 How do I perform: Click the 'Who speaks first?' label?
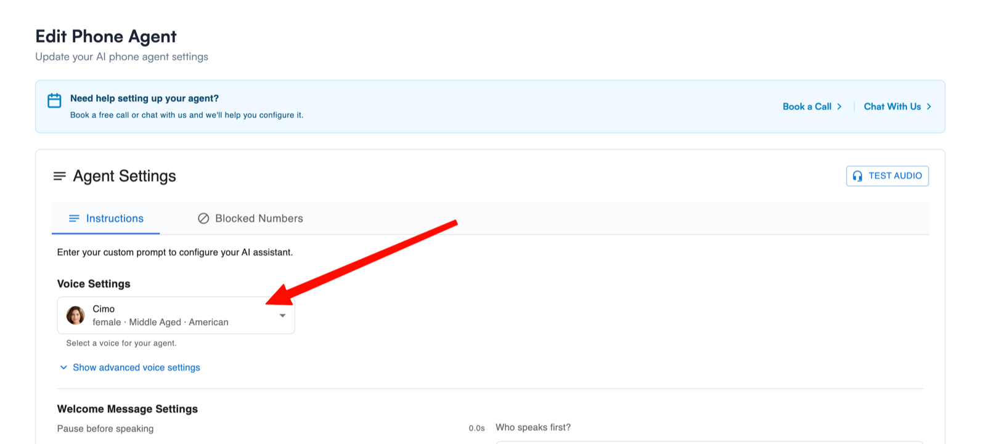533,427
